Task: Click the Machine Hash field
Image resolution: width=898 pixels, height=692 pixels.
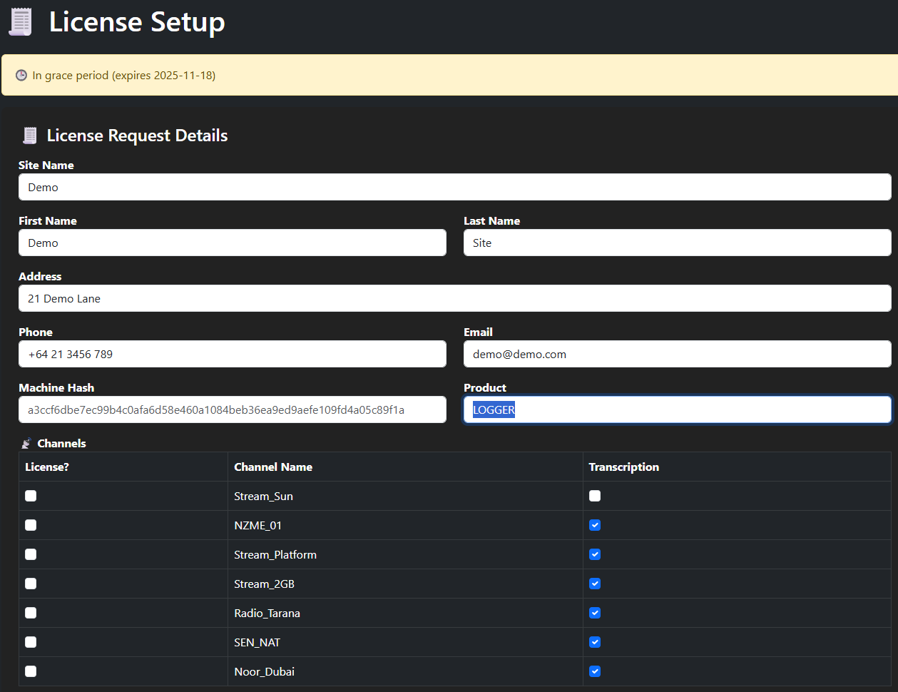Action: (x=232, y=409)
